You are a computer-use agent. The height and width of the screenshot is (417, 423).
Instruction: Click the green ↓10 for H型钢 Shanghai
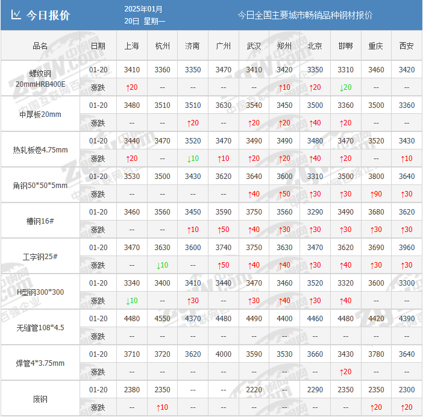[131, 301]
